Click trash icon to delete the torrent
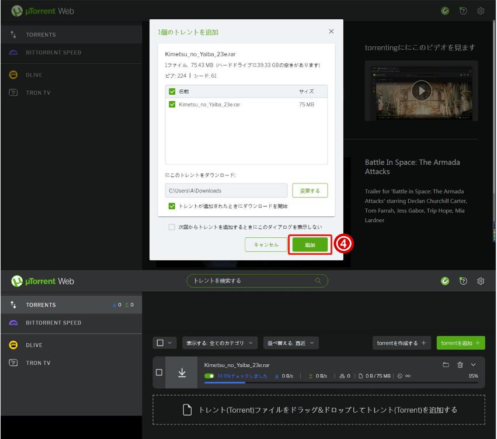This screenshot has width=497, height=439. point(460,365)
